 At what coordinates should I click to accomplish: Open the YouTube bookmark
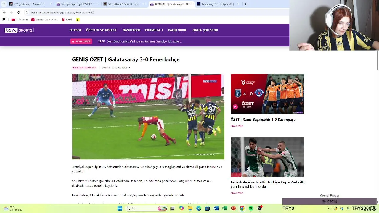click(20, 20)
